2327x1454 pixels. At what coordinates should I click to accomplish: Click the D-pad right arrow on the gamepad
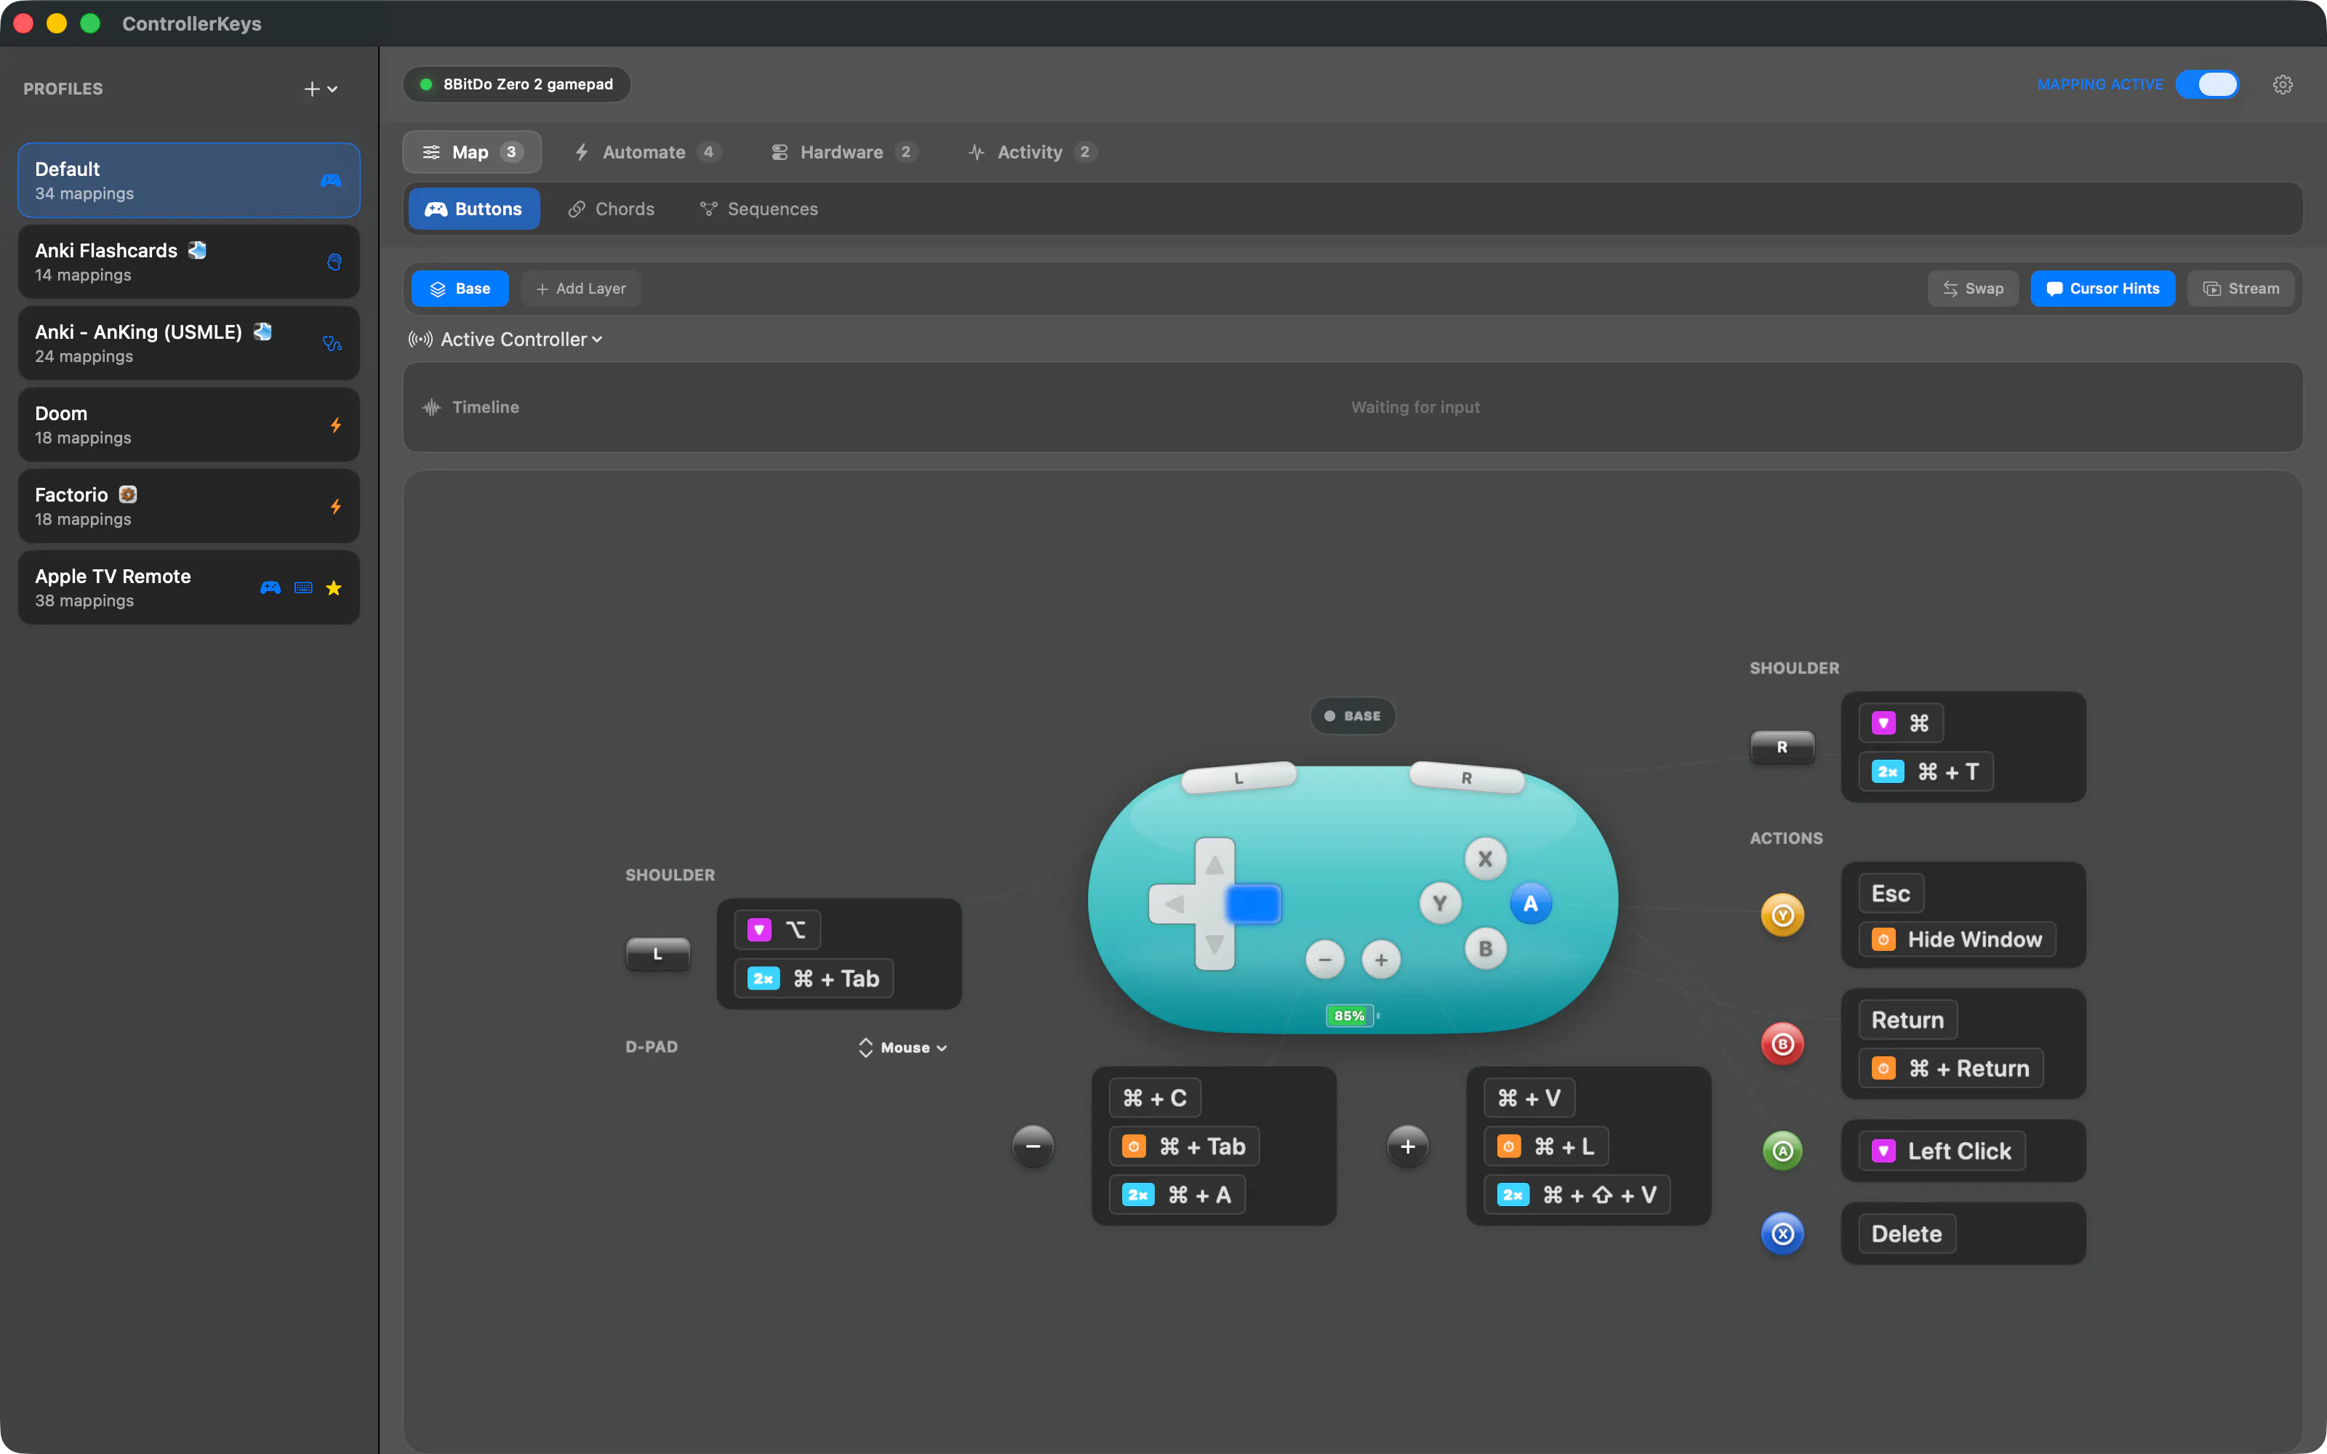1252,904
